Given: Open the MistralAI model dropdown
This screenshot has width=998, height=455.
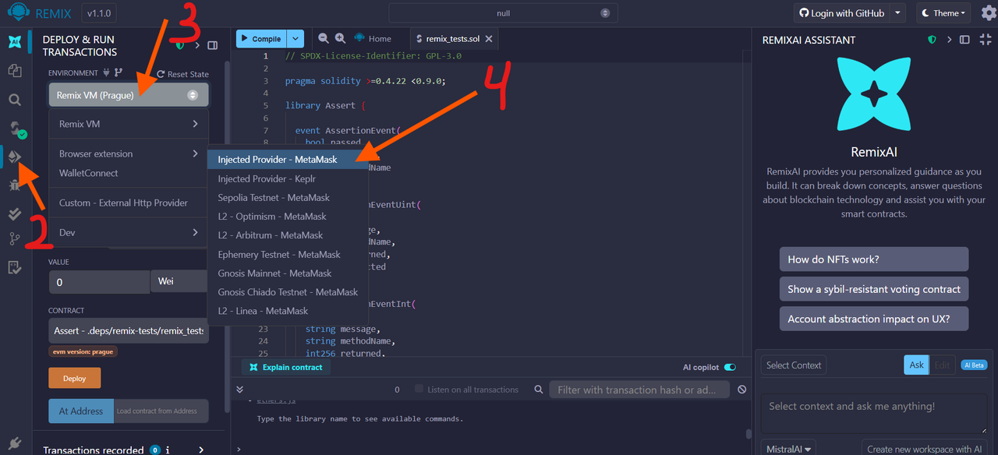Looking at the screenshot, I should tap(787, 449).
